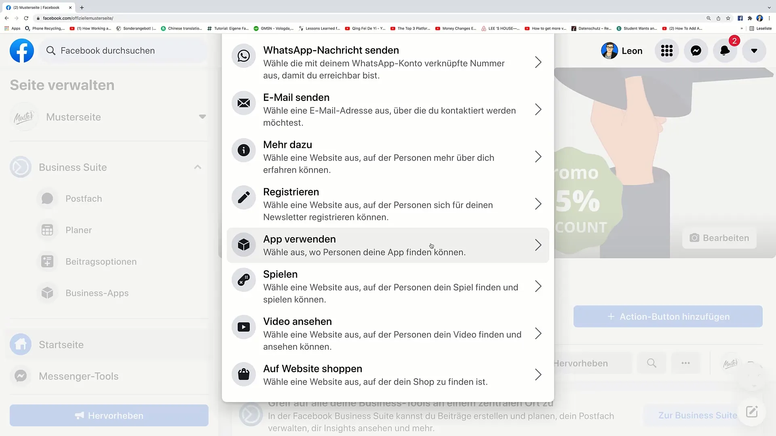
Task: Click the Startseite house icon
Action: coord(21,344)
